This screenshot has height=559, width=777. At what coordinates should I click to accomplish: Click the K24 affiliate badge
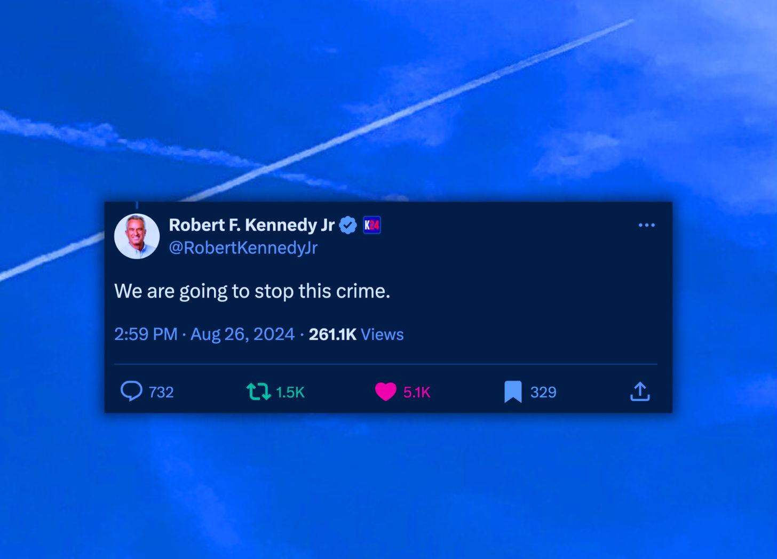click(x=372, y=225)
